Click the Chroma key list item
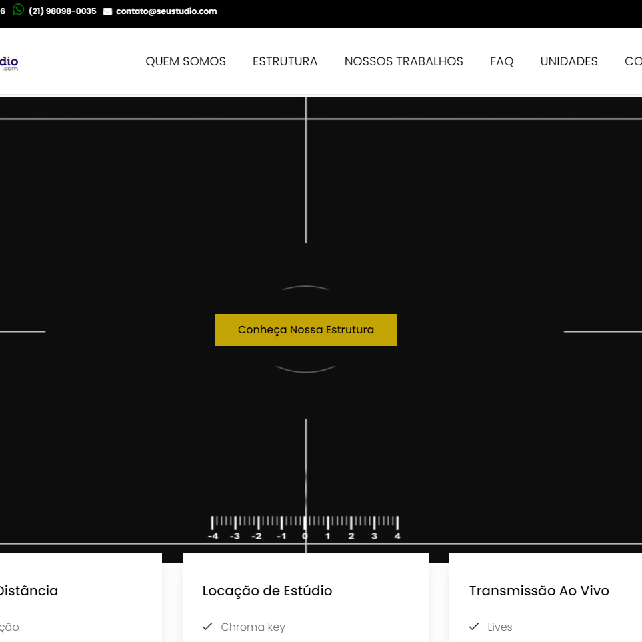642x642 pixels. pos(253,627)
